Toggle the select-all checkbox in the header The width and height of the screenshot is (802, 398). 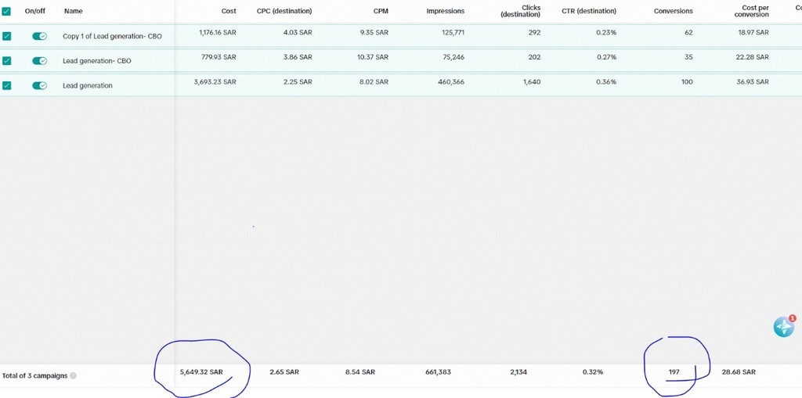click(6, 11)
